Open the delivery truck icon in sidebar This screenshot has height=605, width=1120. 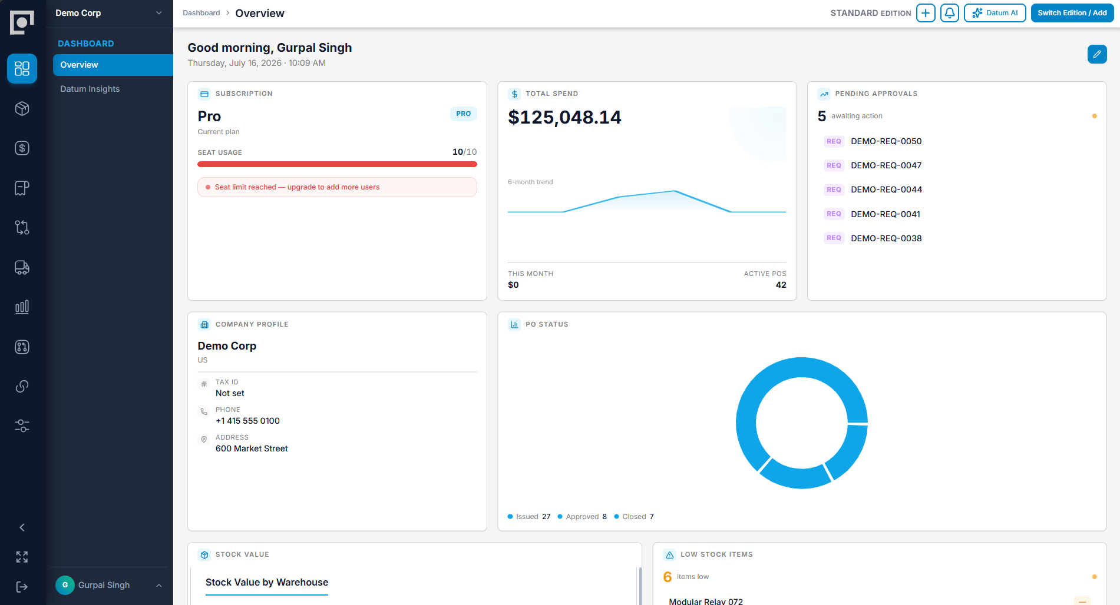(22, 267)
